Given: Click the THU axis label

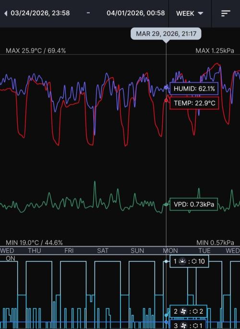Looking at the screenshot, I should tap(35, 251).
